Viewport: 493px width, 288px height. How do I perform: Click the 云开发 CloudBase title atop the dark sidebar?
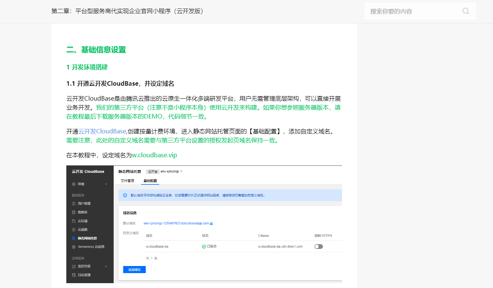click(x=88, y=171)
